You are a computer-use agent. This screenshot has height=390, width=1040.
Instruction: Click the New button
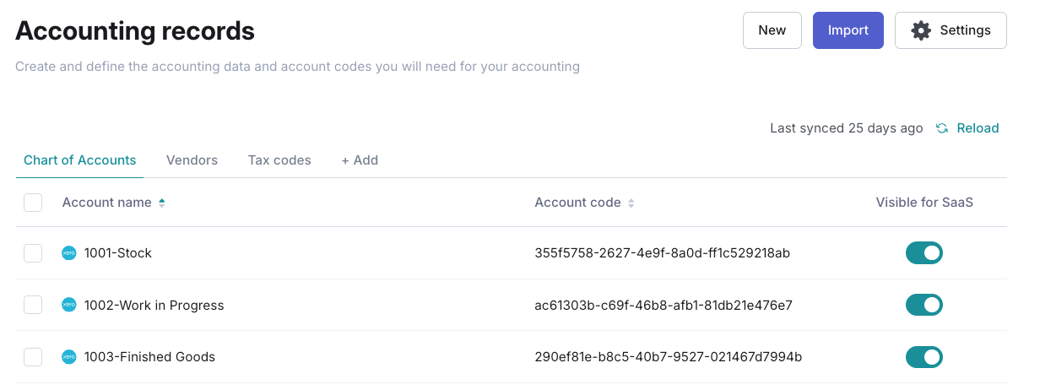772,30
